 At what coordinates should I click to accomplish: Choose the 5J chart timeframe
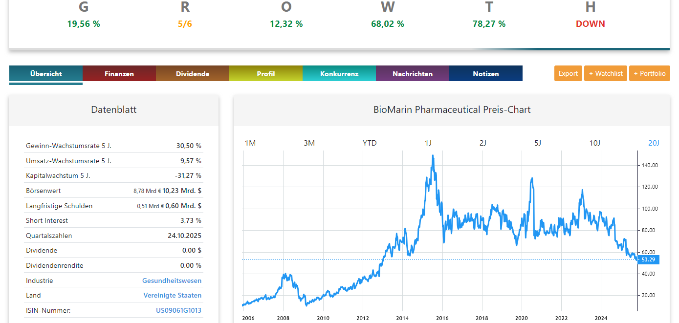tap(538, 143)
